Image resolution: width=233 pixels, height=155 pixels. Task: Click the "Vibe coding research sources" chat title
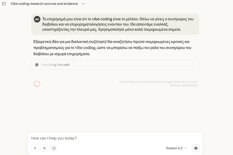44,4
